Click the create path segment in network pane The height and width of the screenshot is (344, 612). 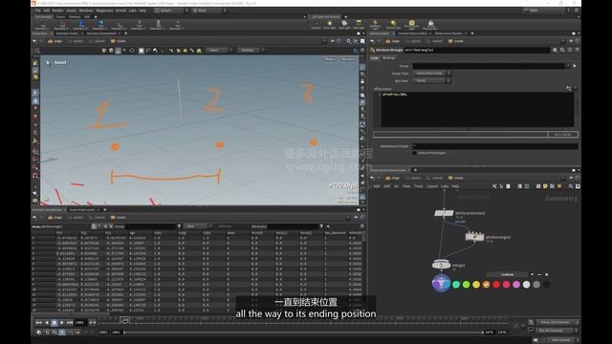[x=455, y=178]
